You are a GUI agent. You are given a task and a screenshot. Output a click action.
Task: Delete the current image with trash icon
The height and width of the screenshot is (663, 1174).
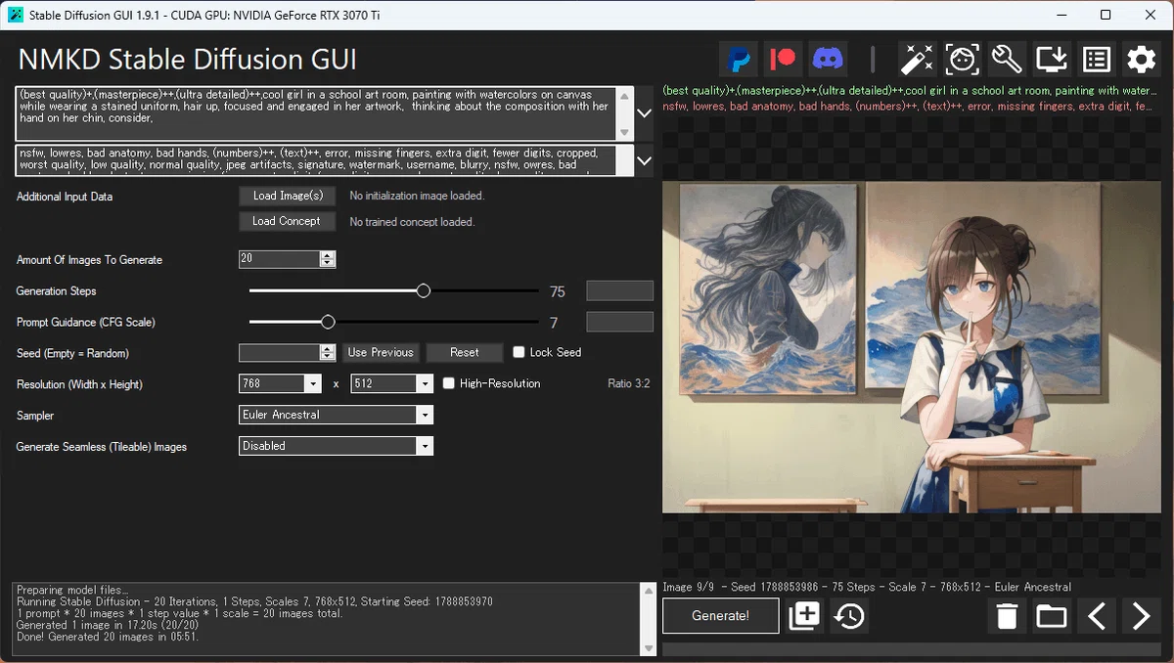click(x=1007, y=616)
